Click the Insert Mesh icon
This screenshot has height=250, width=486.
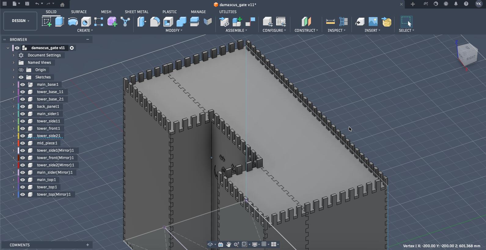pos(387,22)
